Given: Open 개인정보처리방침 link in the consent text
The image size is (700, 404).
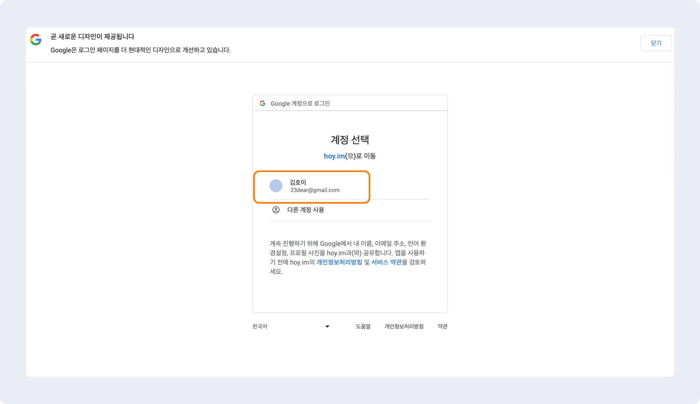Looking at the screenshot, I should tap(339, 262).
